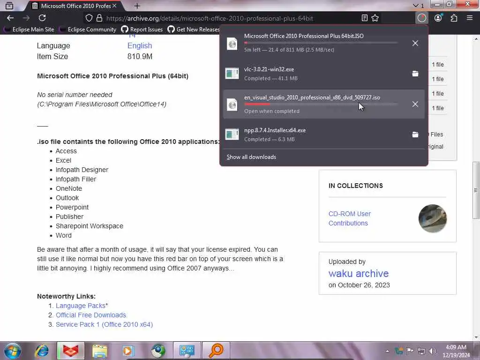Image resolution: width=480 pixels, height=360 pixels.
Task: Open the Eclipse Community bookmark
Action: [88, 30]
